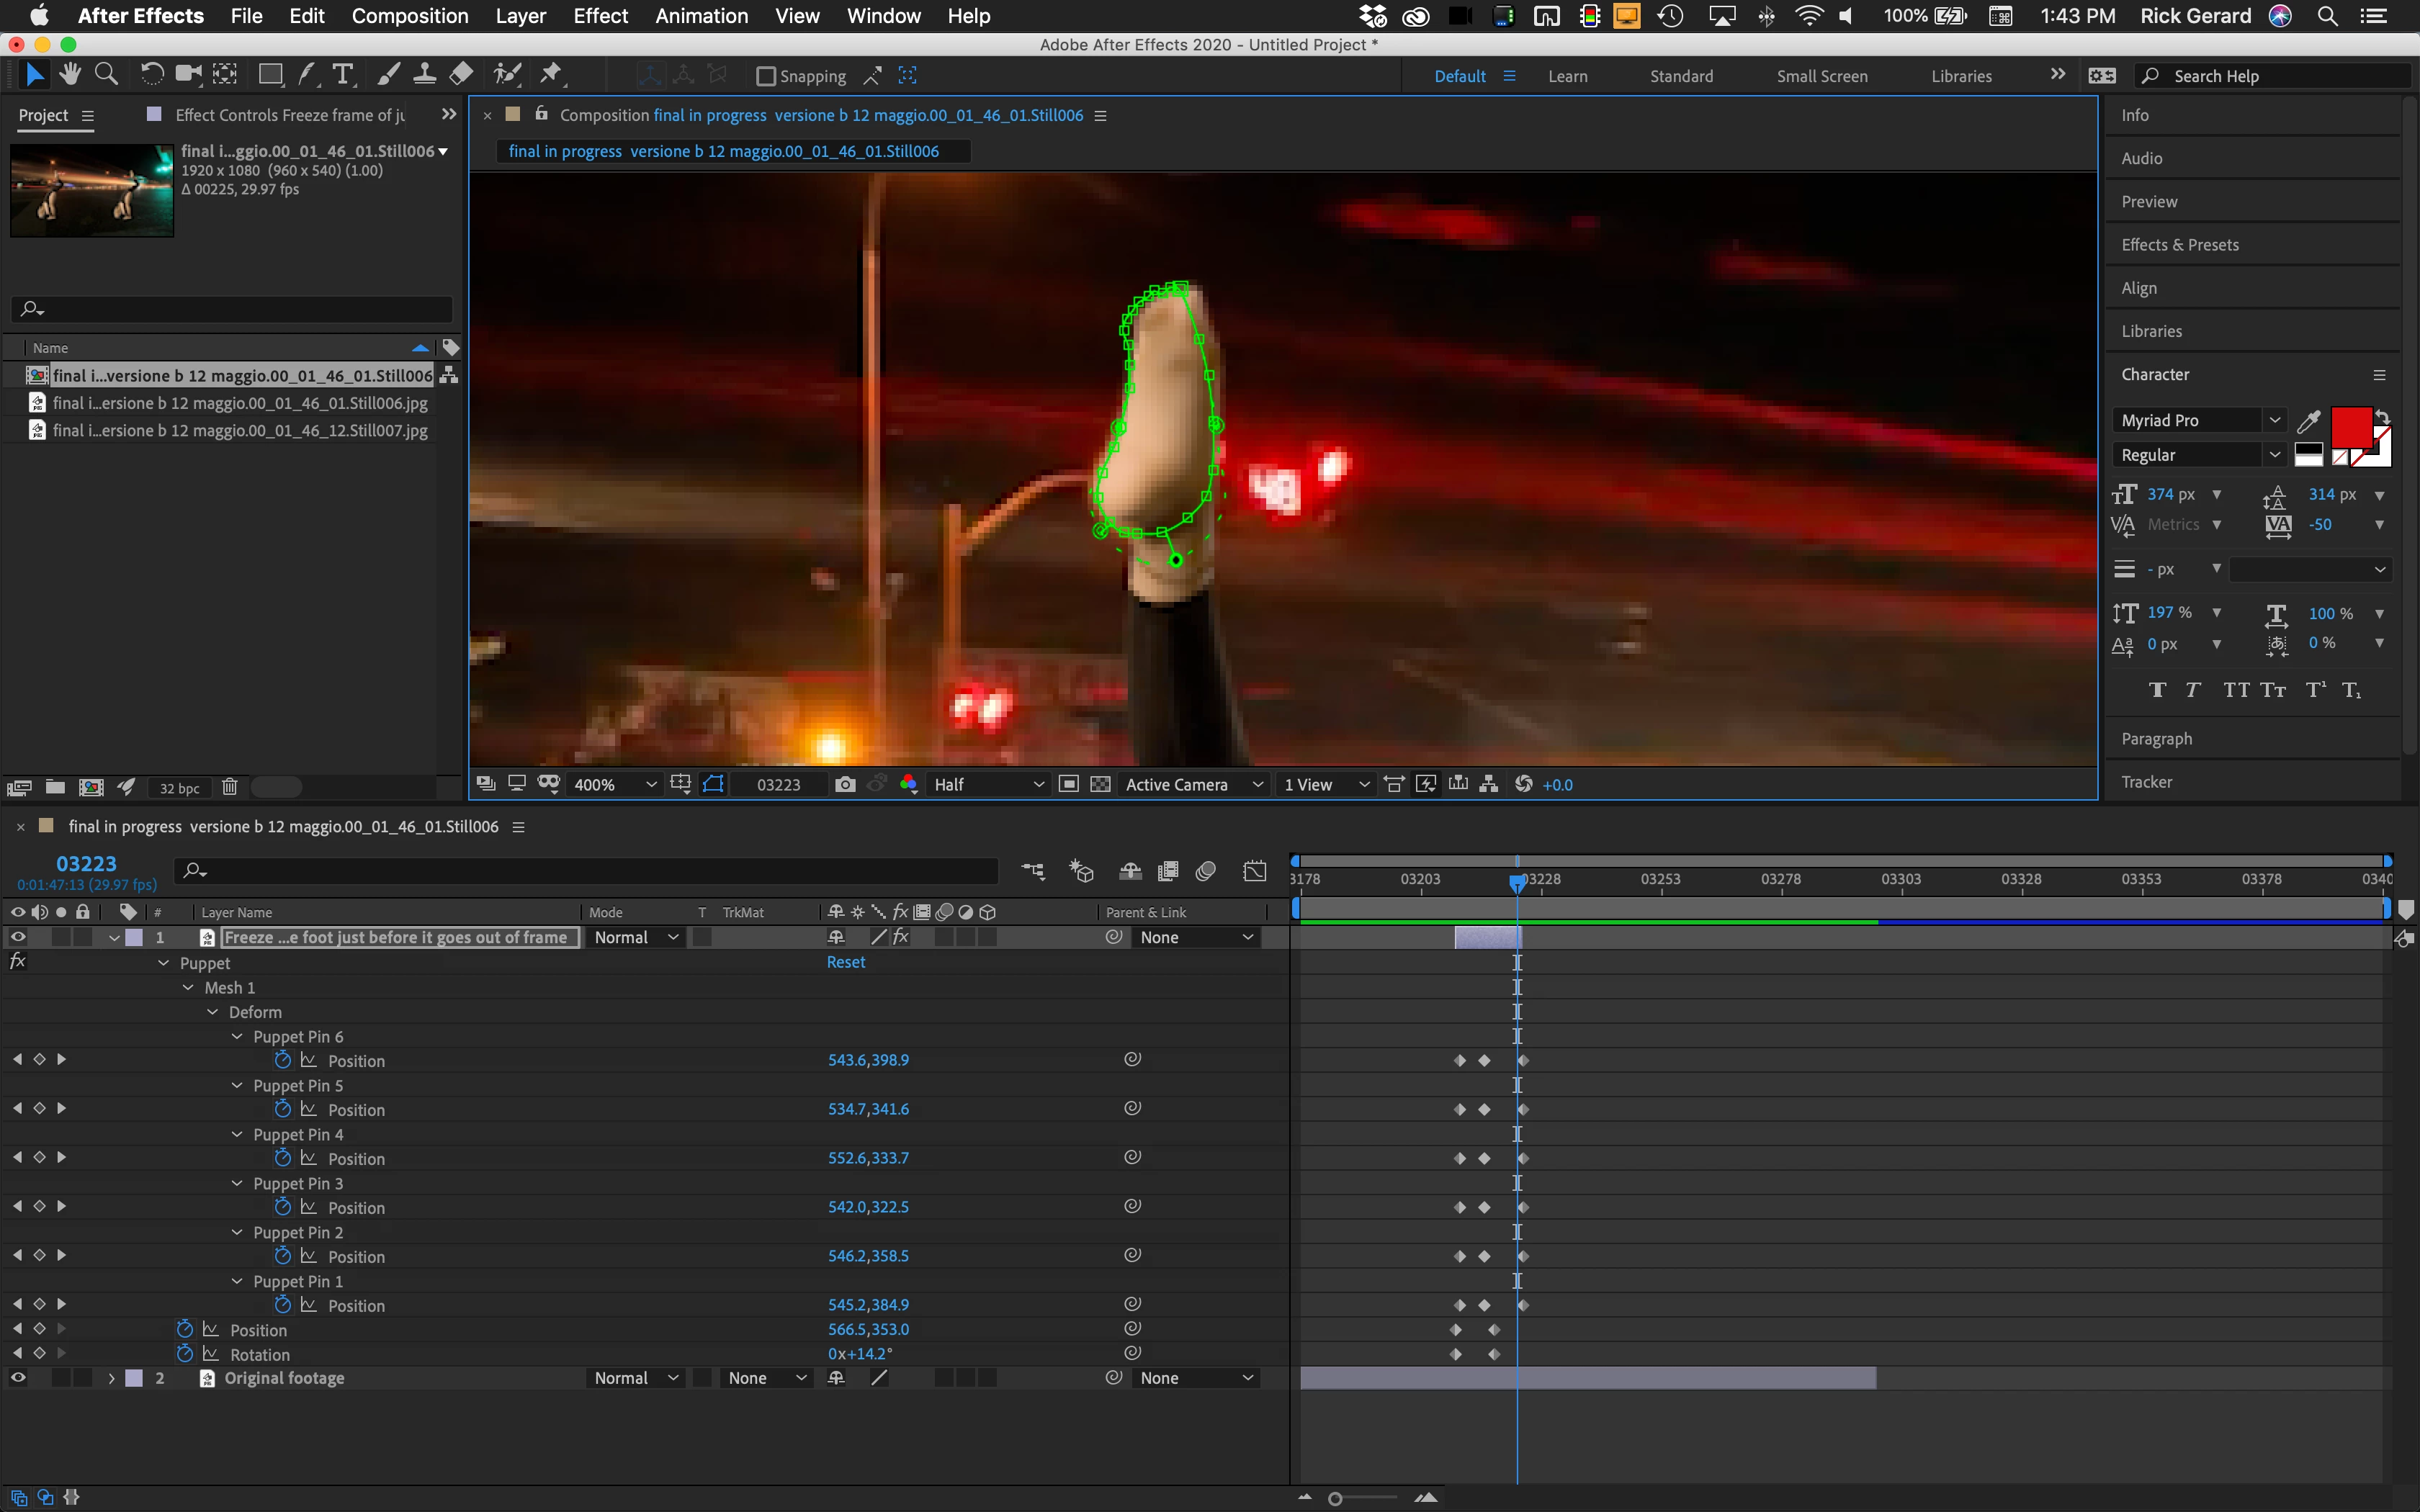This screenshot has width=2420, height=1512.
Task: Toggle the Snapping checkbox
Action: click(x=766, y=76)
